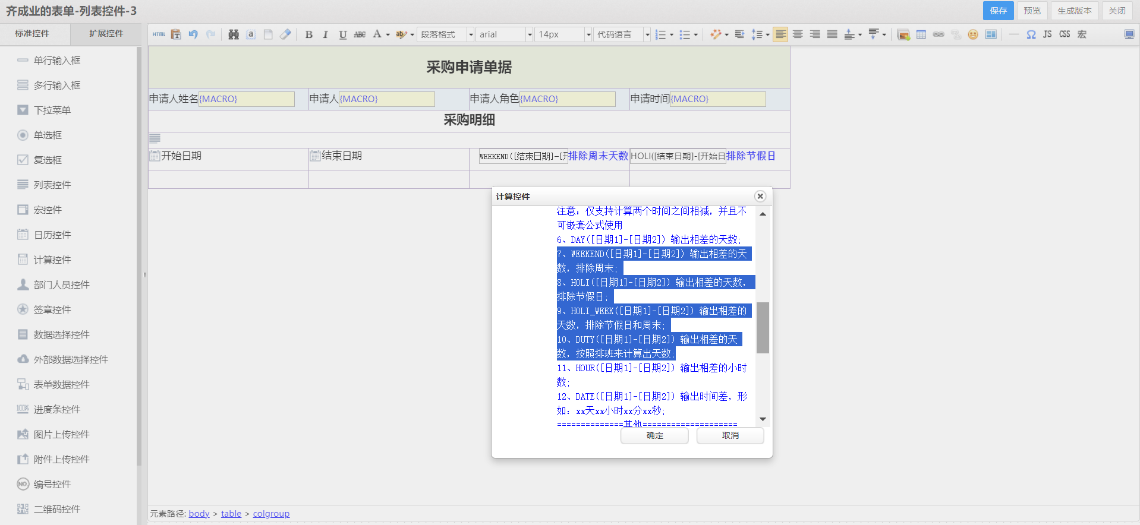Open the emoticon smiley picker
Viewport: 1140px width, 525px height.
pos(973,34)
